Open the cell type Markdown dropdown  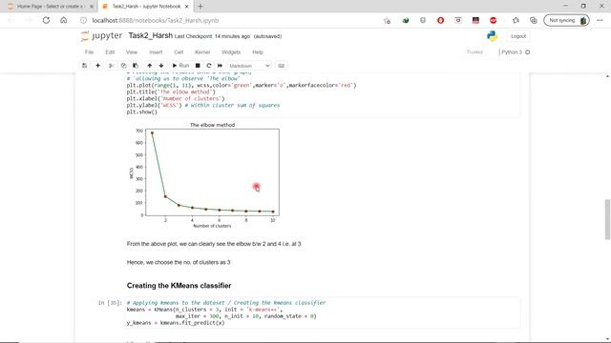pyautogui.click(x=249, y=66)
